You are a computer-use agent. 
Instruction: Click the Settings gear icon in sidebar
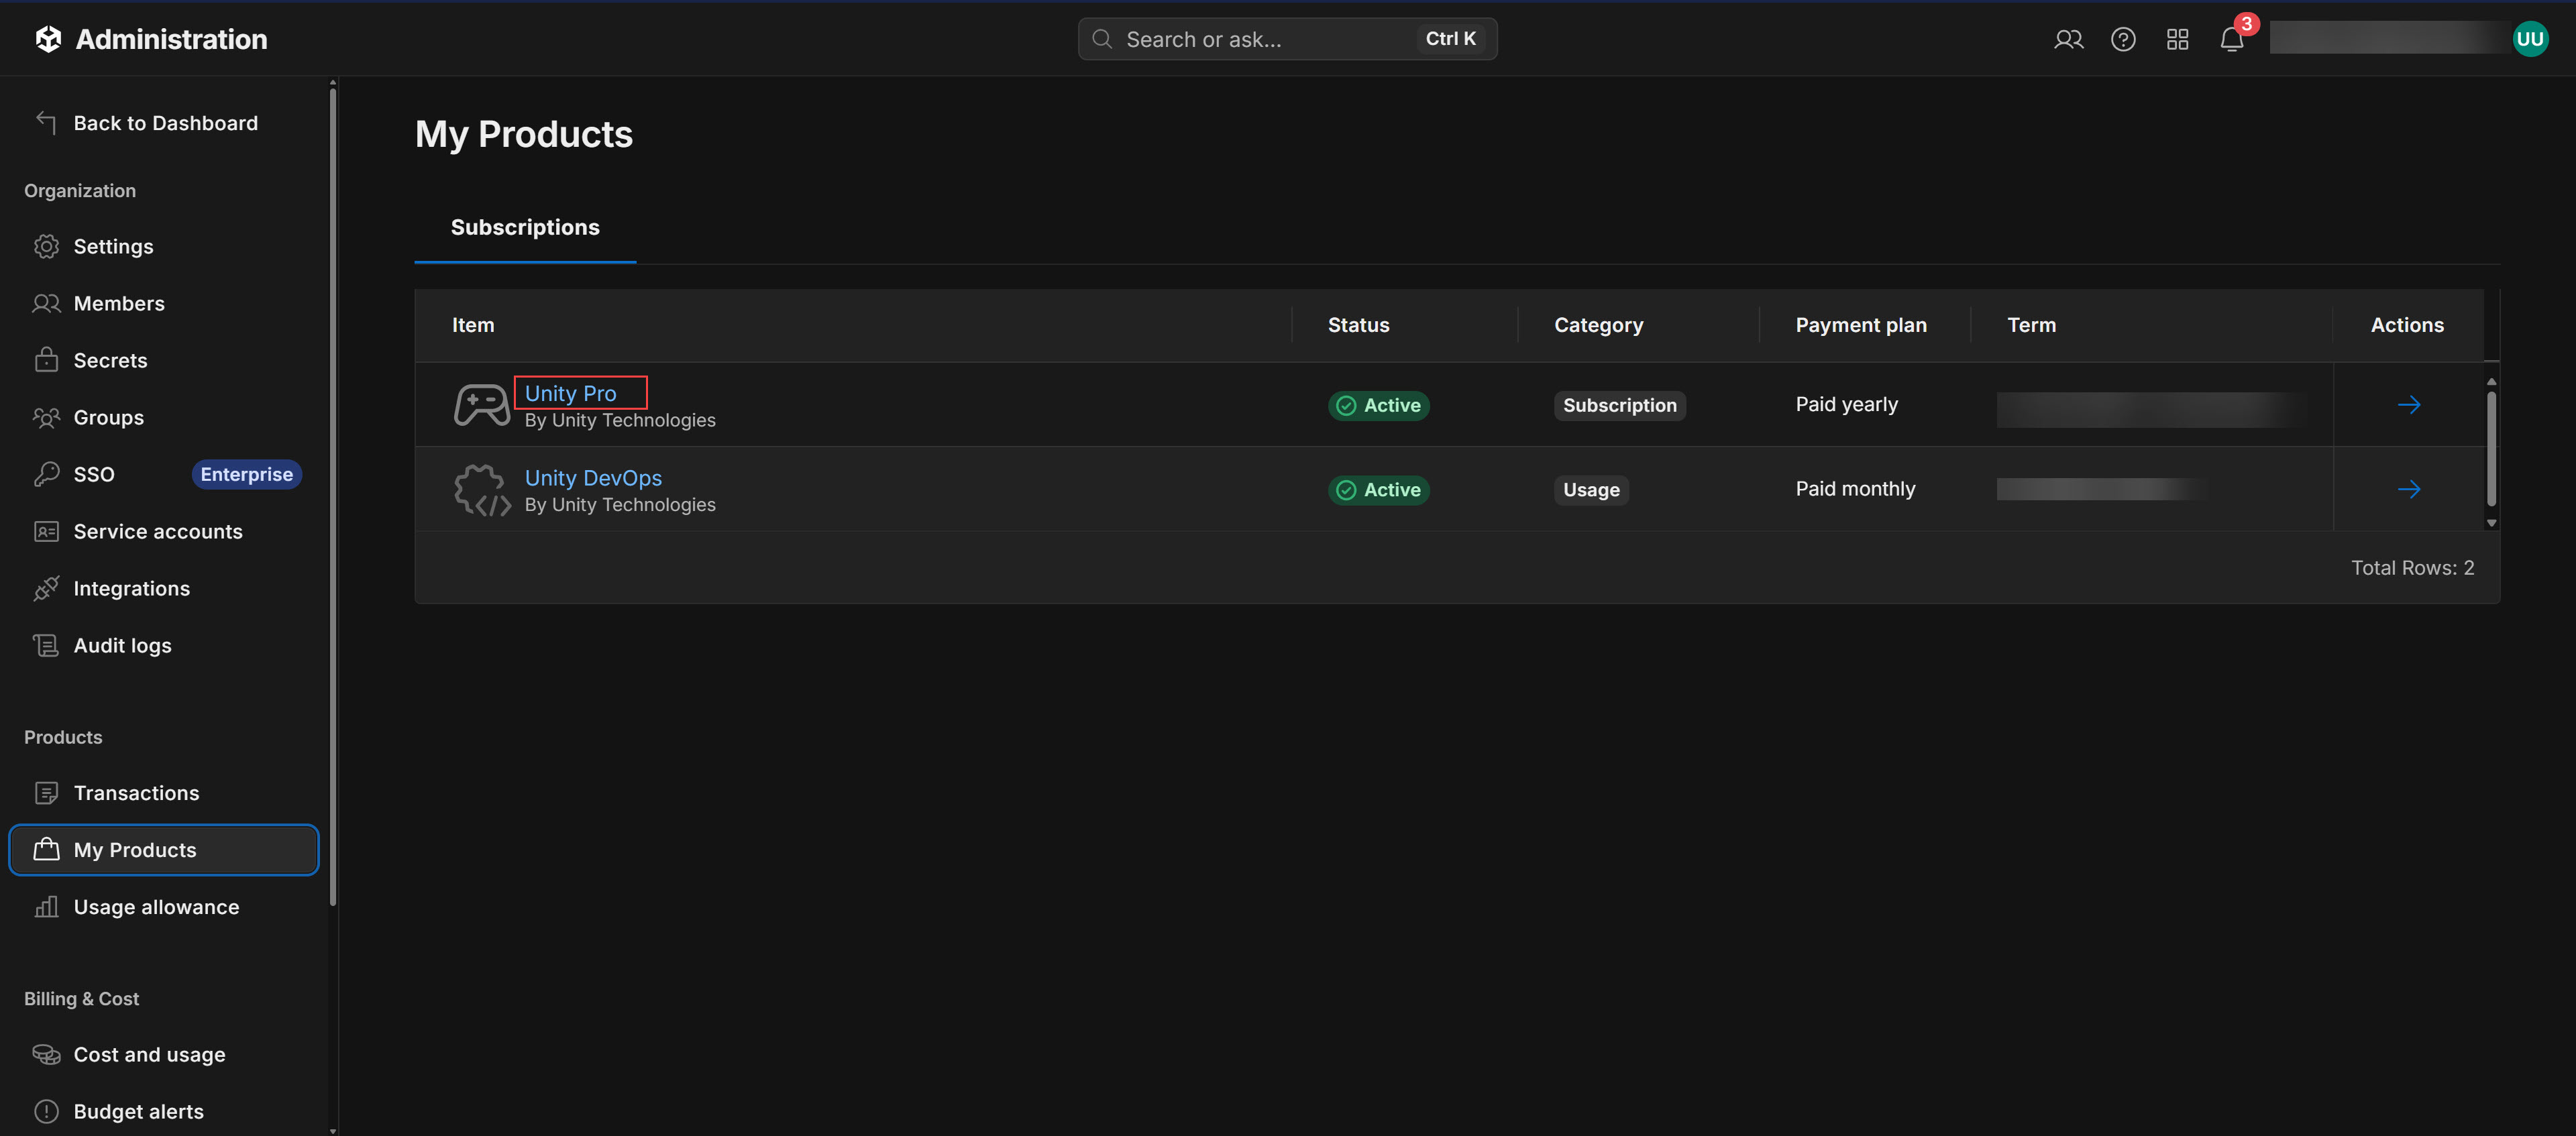[x=46, y=246]
